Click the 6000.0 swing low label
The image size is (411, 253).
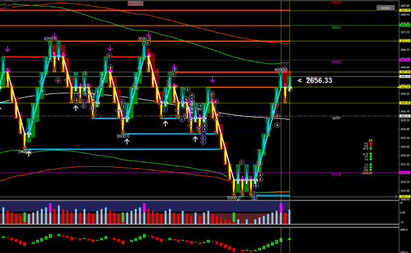pyautogui.click(x=233, y=198)
